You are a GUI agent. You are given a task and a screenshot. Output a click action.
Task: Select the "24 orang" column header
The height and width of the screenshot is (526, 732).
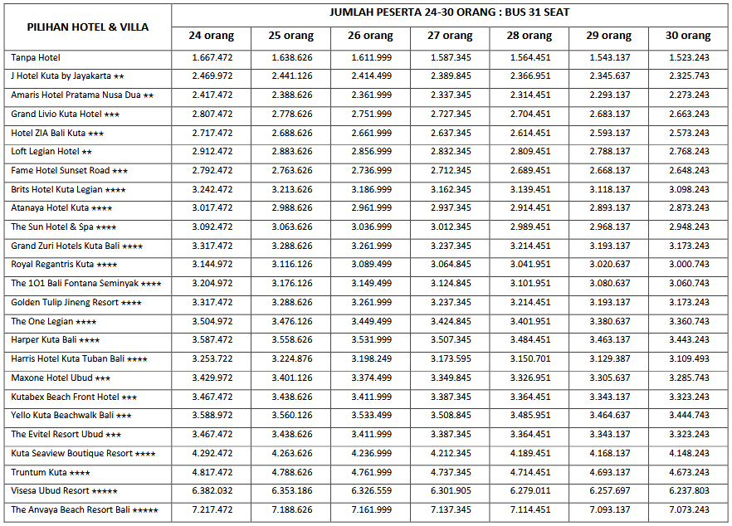pos(212,37)
